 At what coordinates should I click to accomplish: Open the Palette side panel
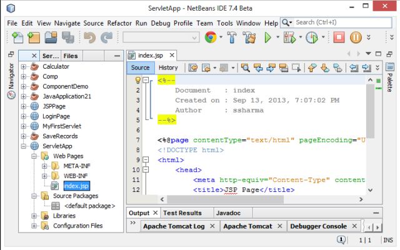coord(390,77)
